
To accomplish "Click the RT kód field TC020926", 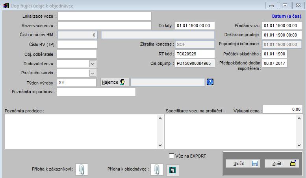I will point(195,54).
